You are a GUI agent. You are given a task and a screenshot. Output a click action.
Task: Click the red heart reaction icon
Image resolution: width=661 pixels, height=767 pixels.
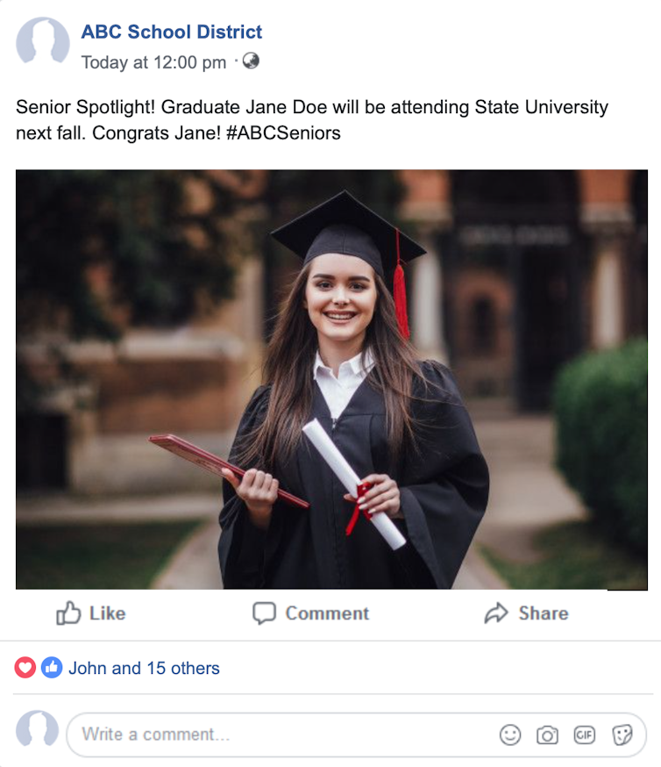click(25, 668)
